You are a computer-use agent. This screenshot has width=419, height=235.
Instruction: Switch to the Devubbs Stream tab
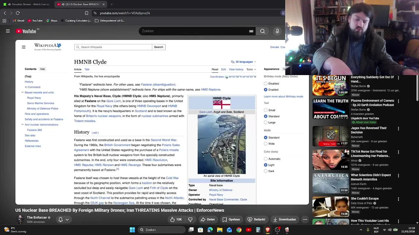point(27,4)
